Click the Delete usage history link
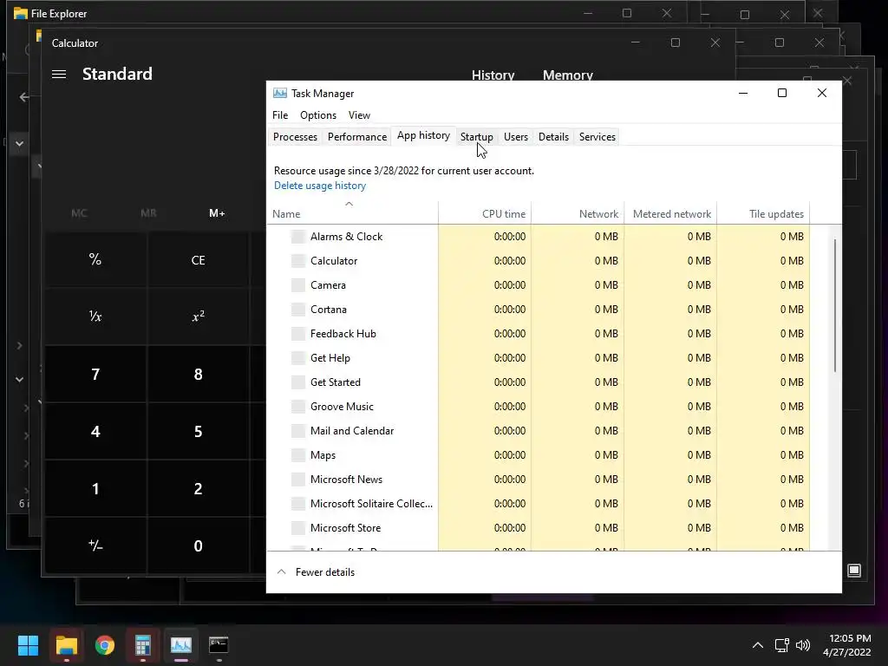 click(320, 186)
